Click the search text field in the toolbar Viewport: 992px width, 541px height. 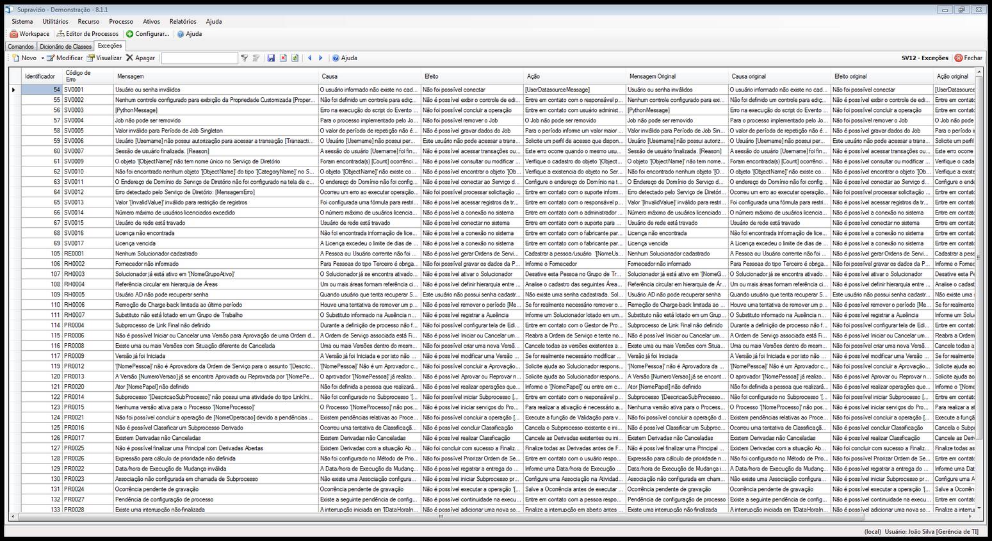199,58
